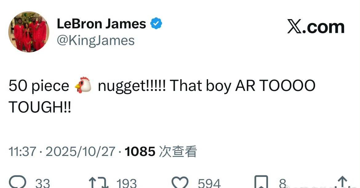Click the X.com logo
360x188 pixels.
coord(316,27)
